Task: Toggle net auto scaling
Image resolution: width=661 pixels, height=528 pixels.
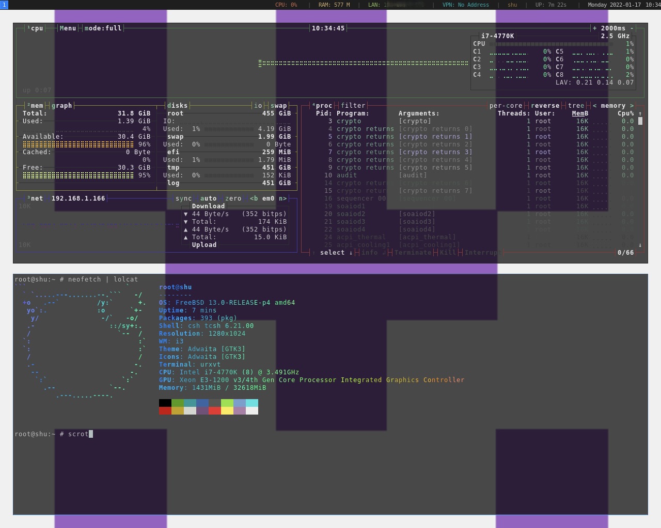Action: coord(208,199)
